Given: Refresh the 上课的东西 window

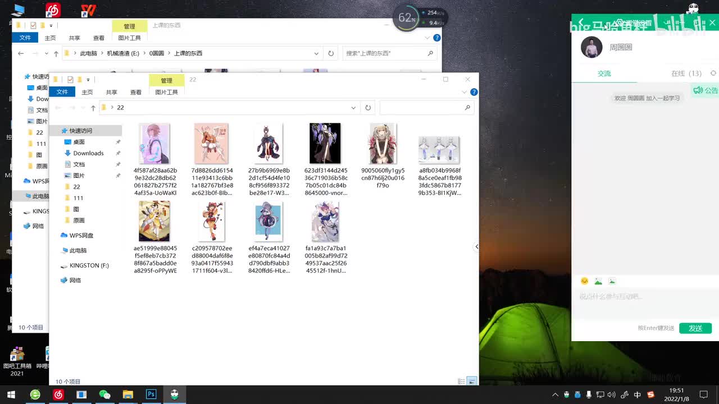Looking at the screenshot, I should tap(331, 53).
